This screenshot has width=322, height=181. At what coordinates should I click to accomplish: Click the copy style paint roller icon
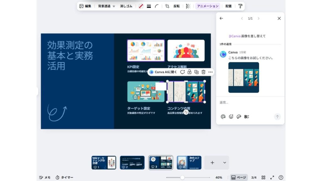[x=240, y=6]
